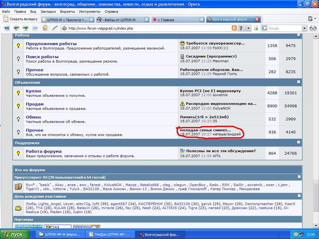Open the closed tabs trash icon
The width and height of the screenshot is (319, 239).
310,19
